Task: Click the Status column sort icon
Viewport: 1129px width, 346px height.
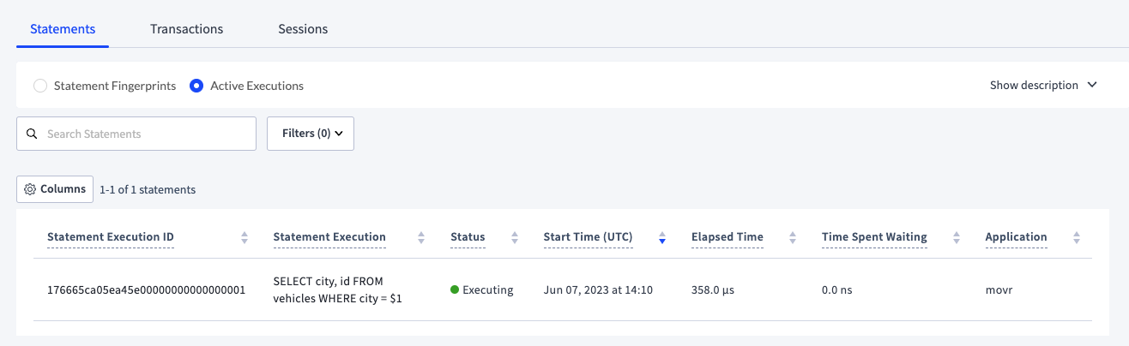Action: (514, 237)
